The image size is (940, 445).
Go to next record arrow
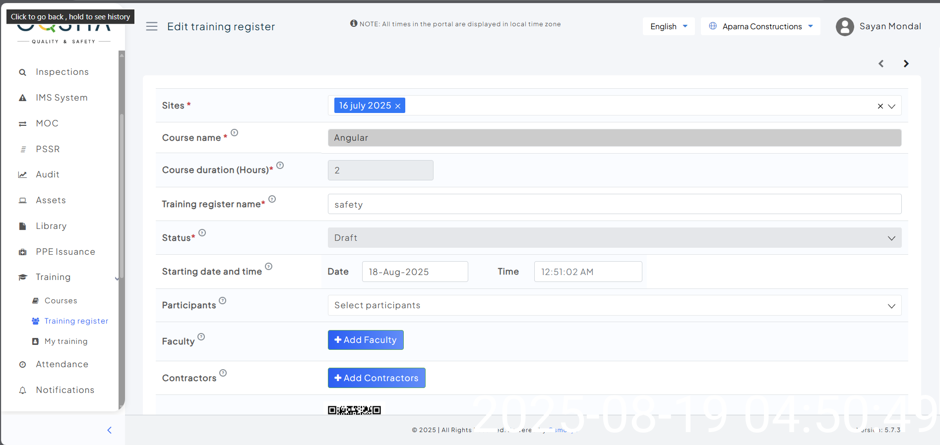906,63
